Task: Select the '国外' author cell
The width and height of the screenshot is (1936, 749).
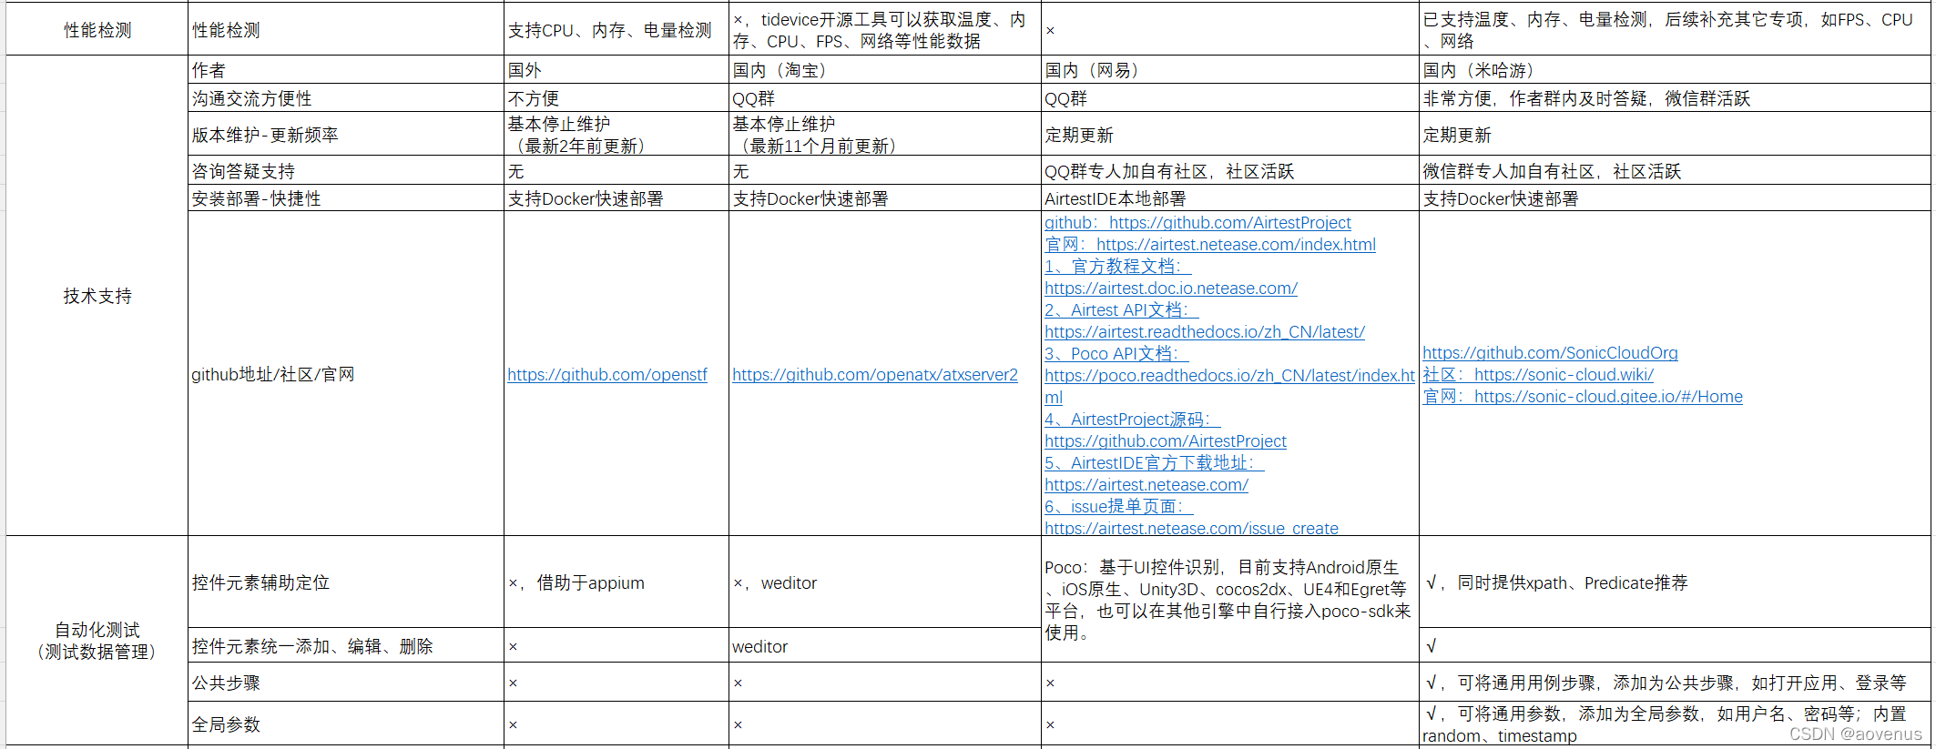Action: [616, 70]
